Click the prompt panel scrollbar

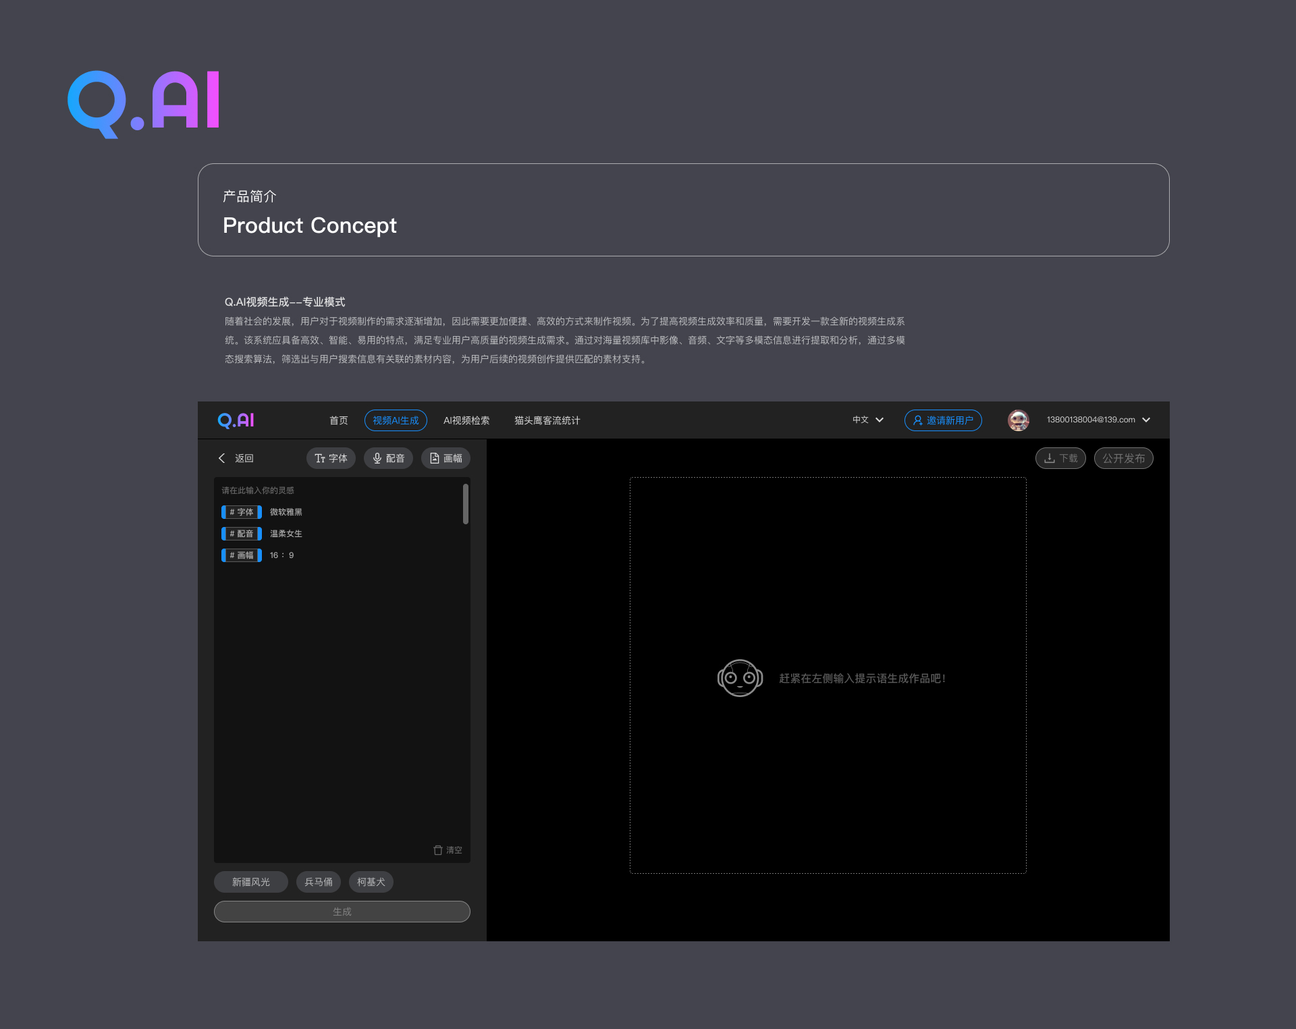[x=466, y=504]
